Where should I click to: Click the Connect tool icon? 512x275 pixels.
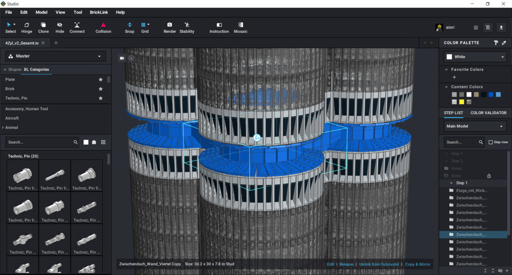[77, 27]
